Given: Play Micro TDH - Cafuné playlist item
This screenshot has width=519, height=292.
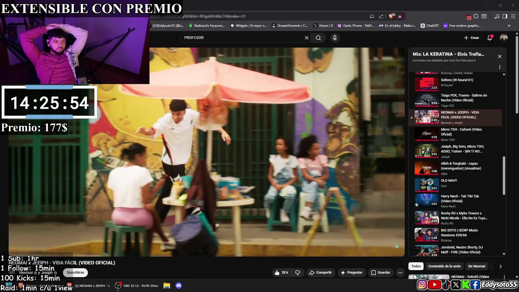Looking at the screenshot, I should click(x=456, y=134).
